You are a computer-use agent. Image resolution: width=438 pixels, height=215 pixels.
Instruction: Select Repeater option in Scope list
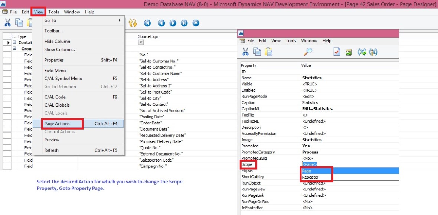310,177
